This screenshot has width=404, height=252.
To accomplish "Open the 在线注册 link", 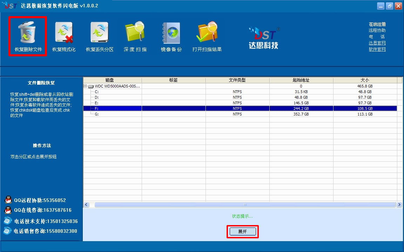I will click(377, 24).
